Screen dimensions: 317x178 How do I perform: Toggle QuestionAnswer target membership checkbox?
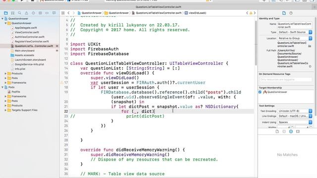(x=260, y=92)
